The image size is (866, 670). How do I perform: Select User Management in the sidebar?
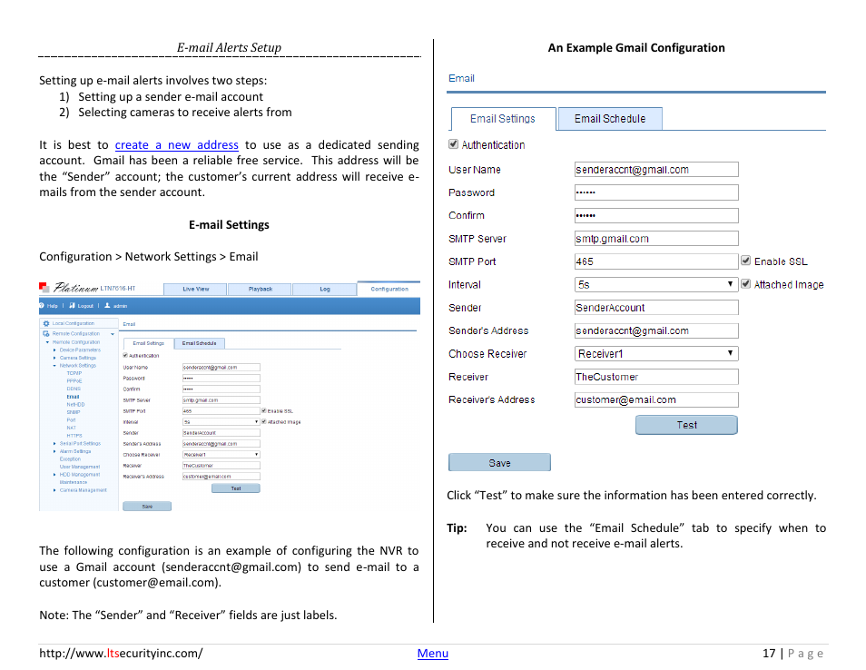point(80,467)
